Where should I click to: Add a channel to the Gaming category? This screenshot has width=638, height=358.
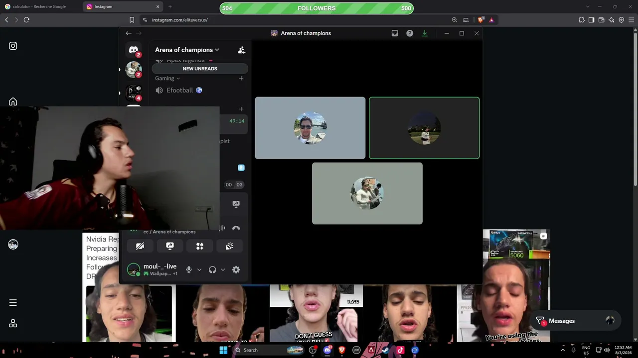(x=241, y=79)
